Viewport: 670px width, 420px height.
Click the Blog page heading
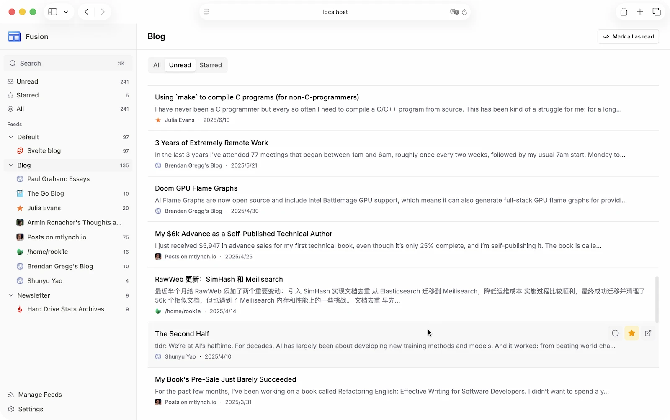[x=157, y=36]
